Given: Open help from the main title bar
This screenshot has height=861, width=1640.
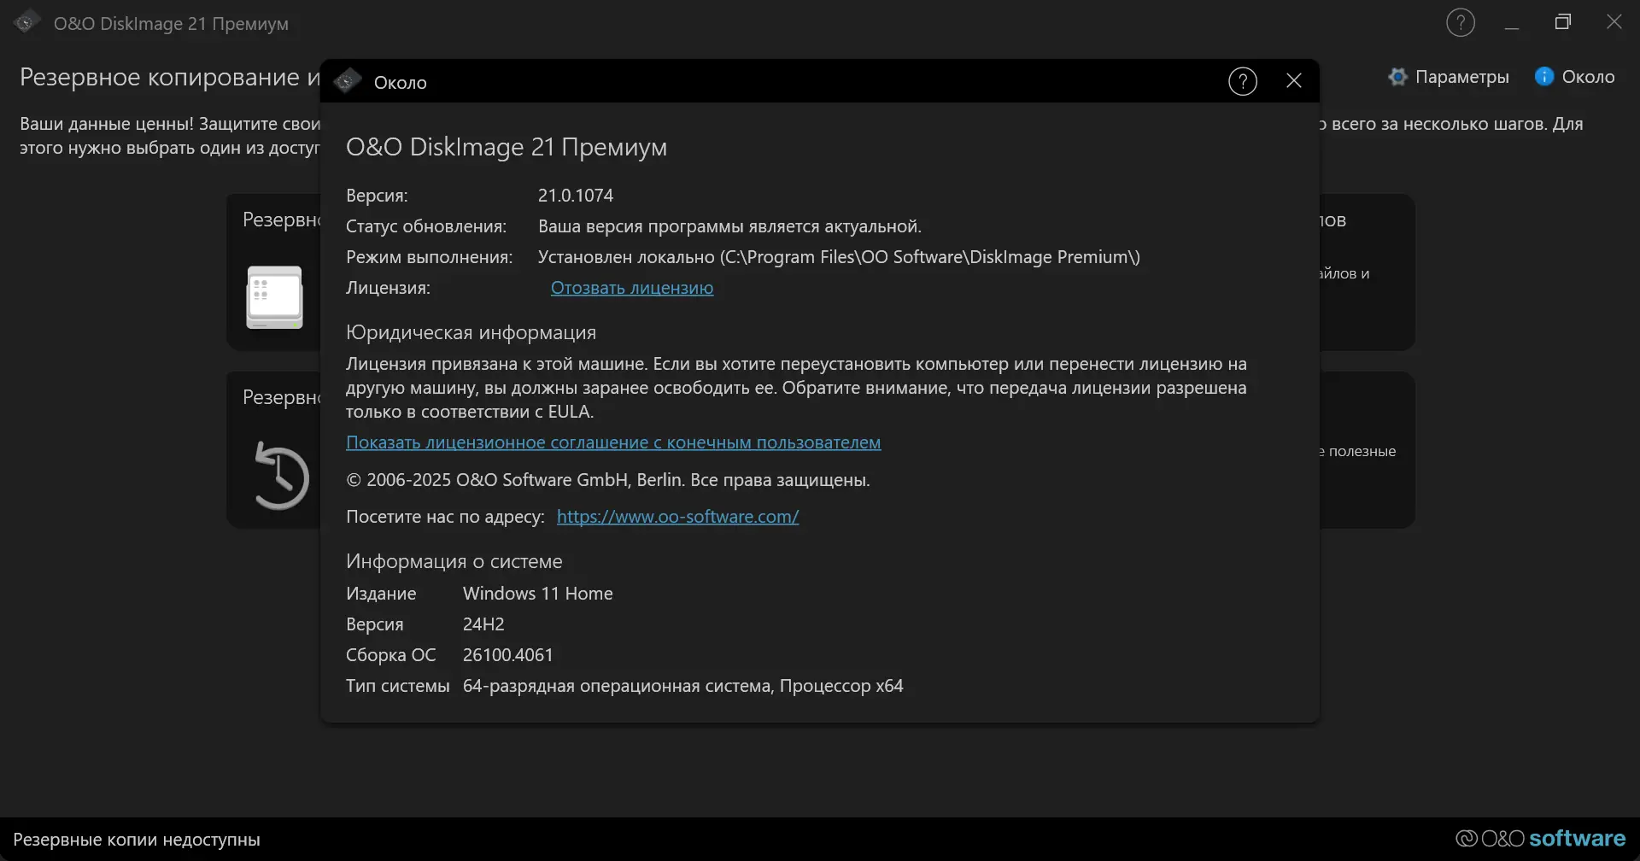Looking at the screenshot, I should (x=1461, y=23).
